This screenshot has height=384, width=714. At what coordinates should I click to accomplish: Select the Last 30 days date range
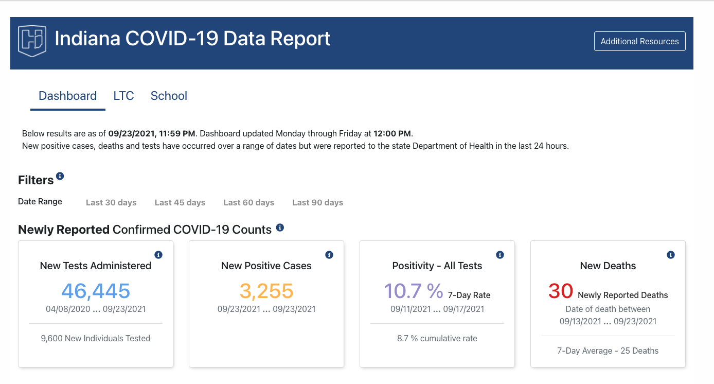[111, 202]
